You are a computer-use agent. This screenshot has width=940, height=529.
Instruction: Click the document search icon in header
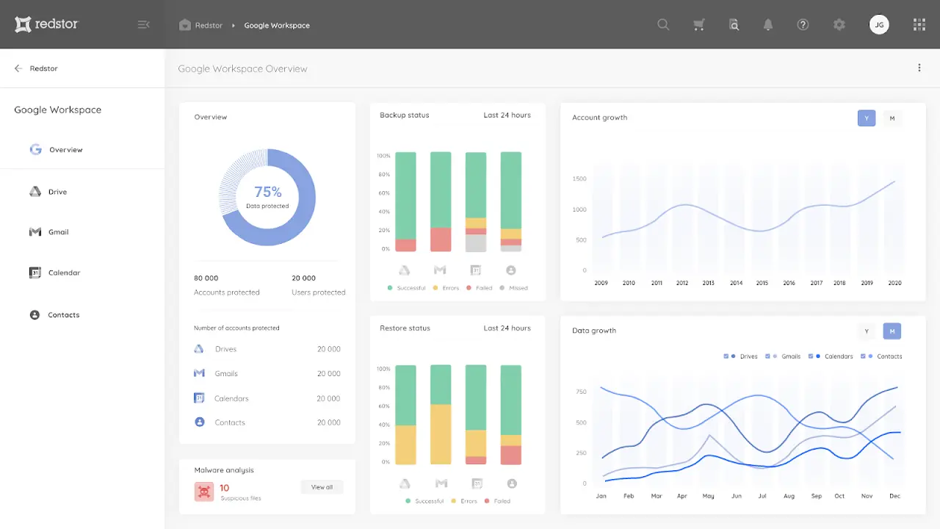coord(734,25)
